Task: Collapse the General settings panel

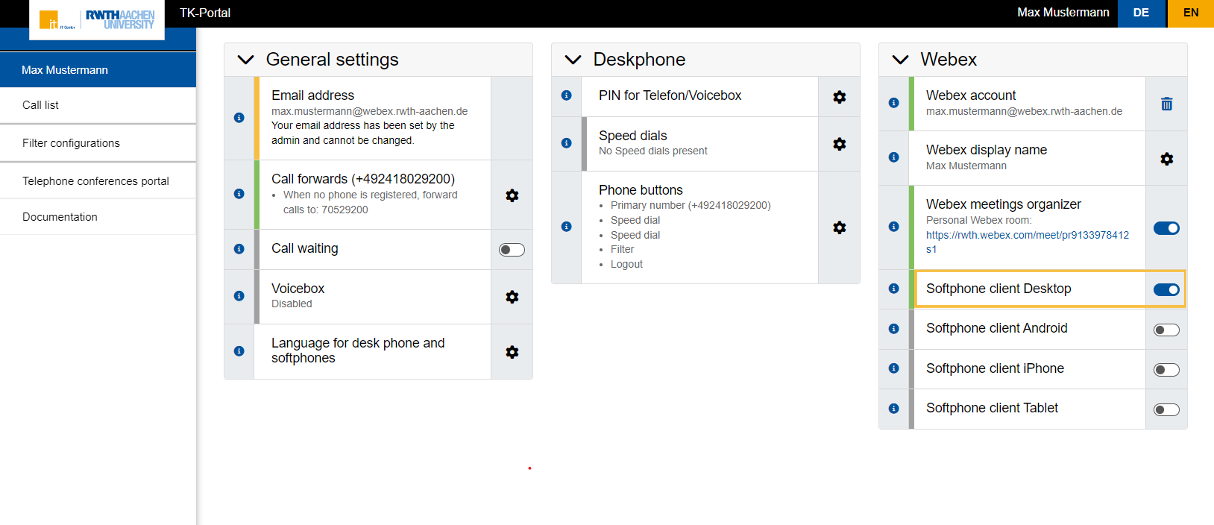Action: (246, 60)
